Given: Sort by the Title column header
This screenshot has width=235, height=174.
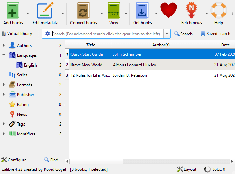Looking at the screenshot, I should click(90, 45).
